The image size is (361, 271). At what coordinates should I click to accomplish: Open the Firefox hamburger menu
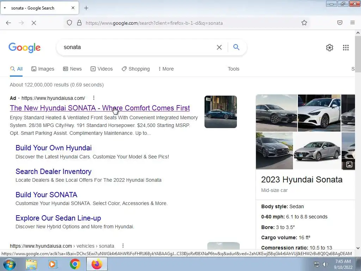point(353,23)
